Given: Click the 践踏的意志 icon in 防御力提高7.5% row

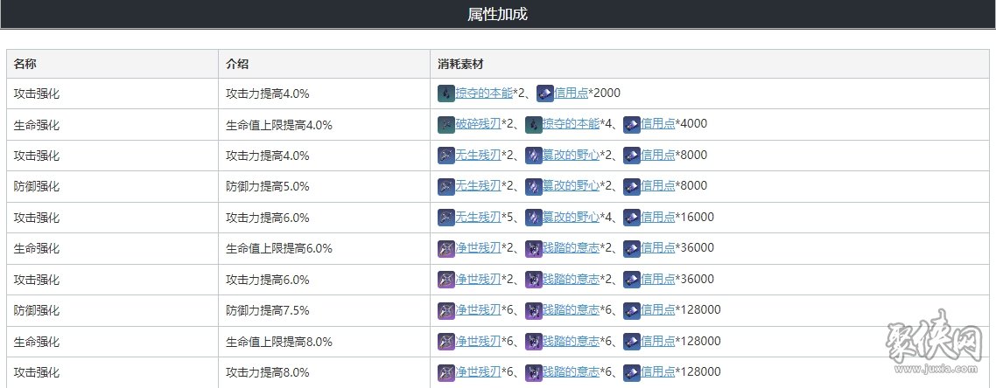Looking at the screenshot, I should pos(533,310).
